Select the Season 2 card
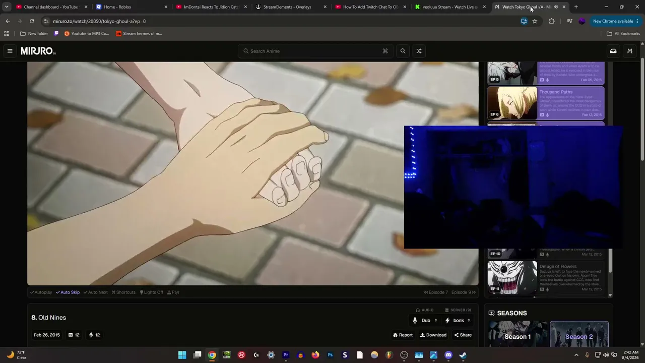 pos(579,334)
